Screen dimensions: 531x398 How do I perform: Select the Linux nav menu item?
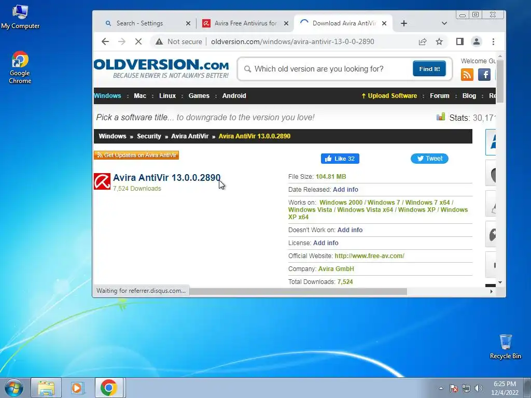point(167,96)
